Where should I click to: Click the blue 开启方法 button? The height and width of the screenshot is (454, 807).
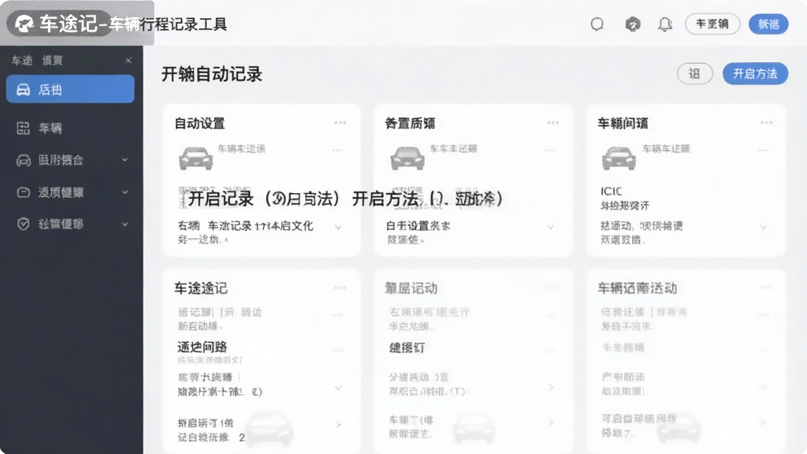[755, 73]
